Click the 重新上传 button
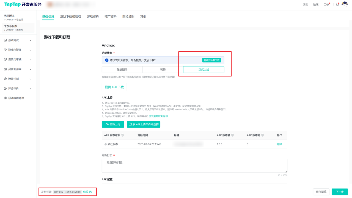This screenshot has width=352, height=198. click(113, 124)
